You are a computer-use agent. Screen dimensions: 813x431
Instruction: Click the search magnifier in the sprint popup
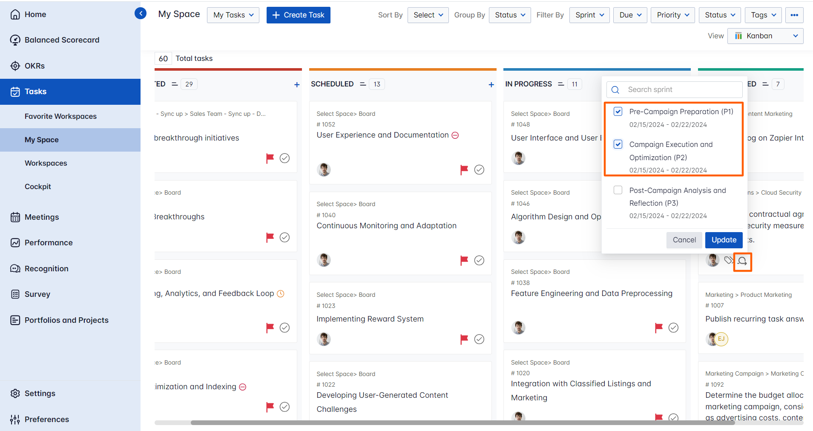[615, 89]
